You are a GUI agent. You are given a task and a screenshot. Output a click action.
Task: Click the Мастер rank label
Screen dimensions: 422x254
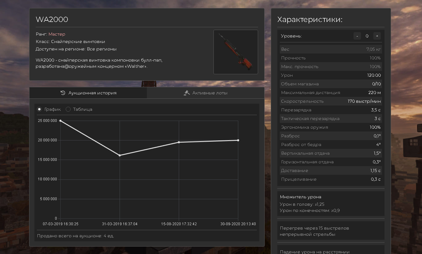click(57, 34)
